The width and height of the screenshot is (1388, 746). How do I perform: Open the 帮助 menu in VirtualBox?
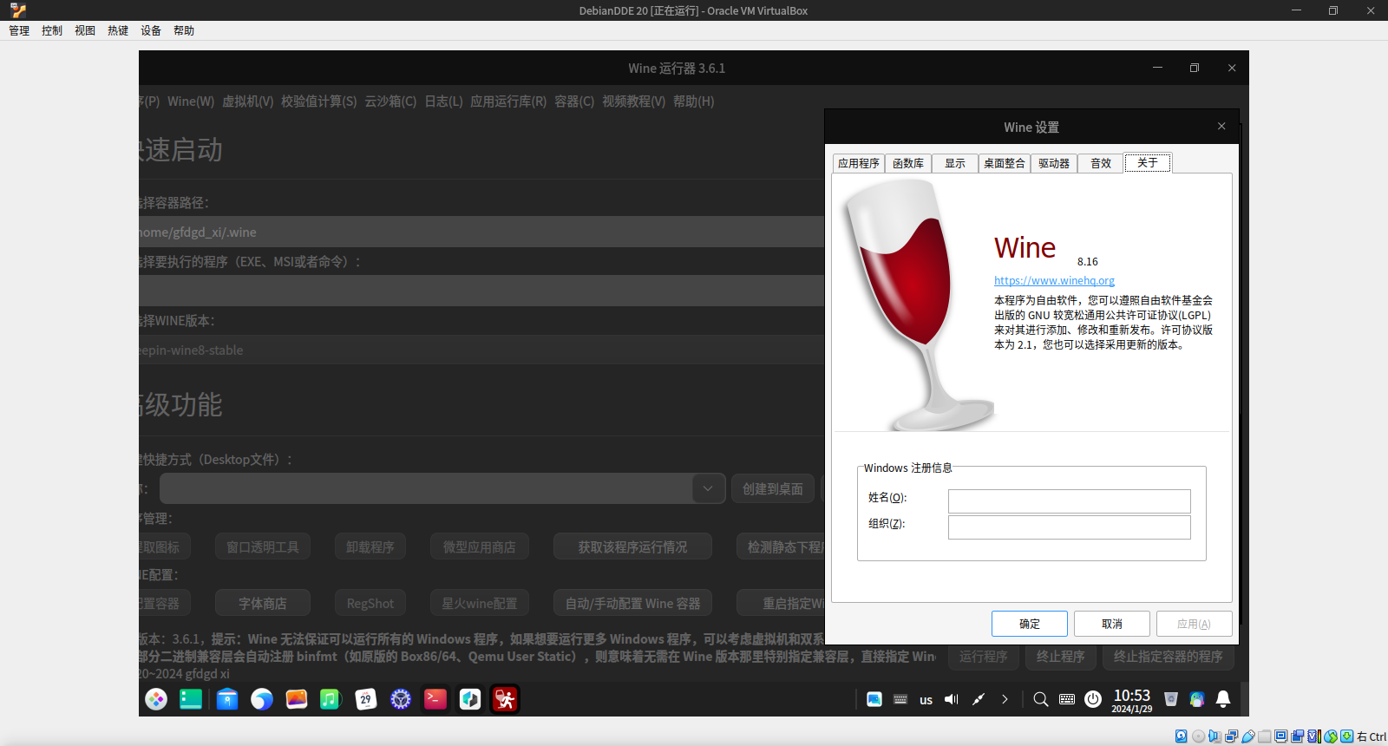coord(184,30)
